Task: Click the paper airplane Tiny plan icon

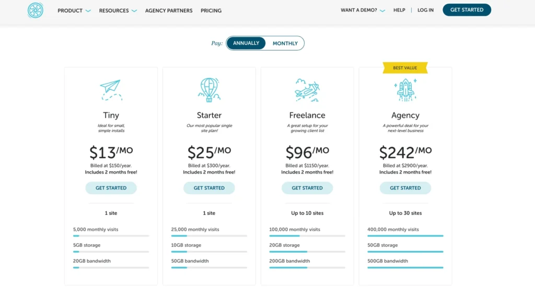Action: pos(111,90)
